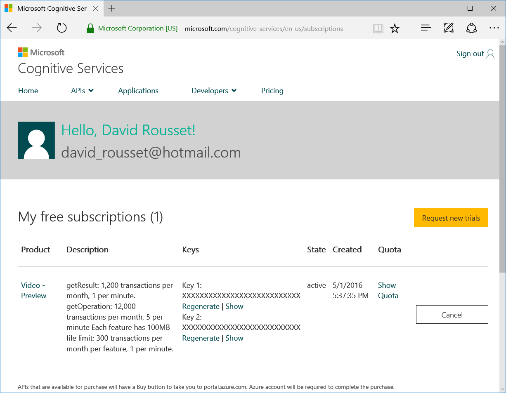Screen dimensions: 506x393
Task: Click the person icon beside Sign out
Action: 490,54
